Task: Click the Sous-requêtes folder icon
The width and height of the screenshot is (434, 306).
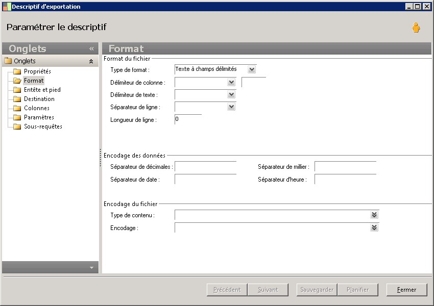Action: (17, 126)
